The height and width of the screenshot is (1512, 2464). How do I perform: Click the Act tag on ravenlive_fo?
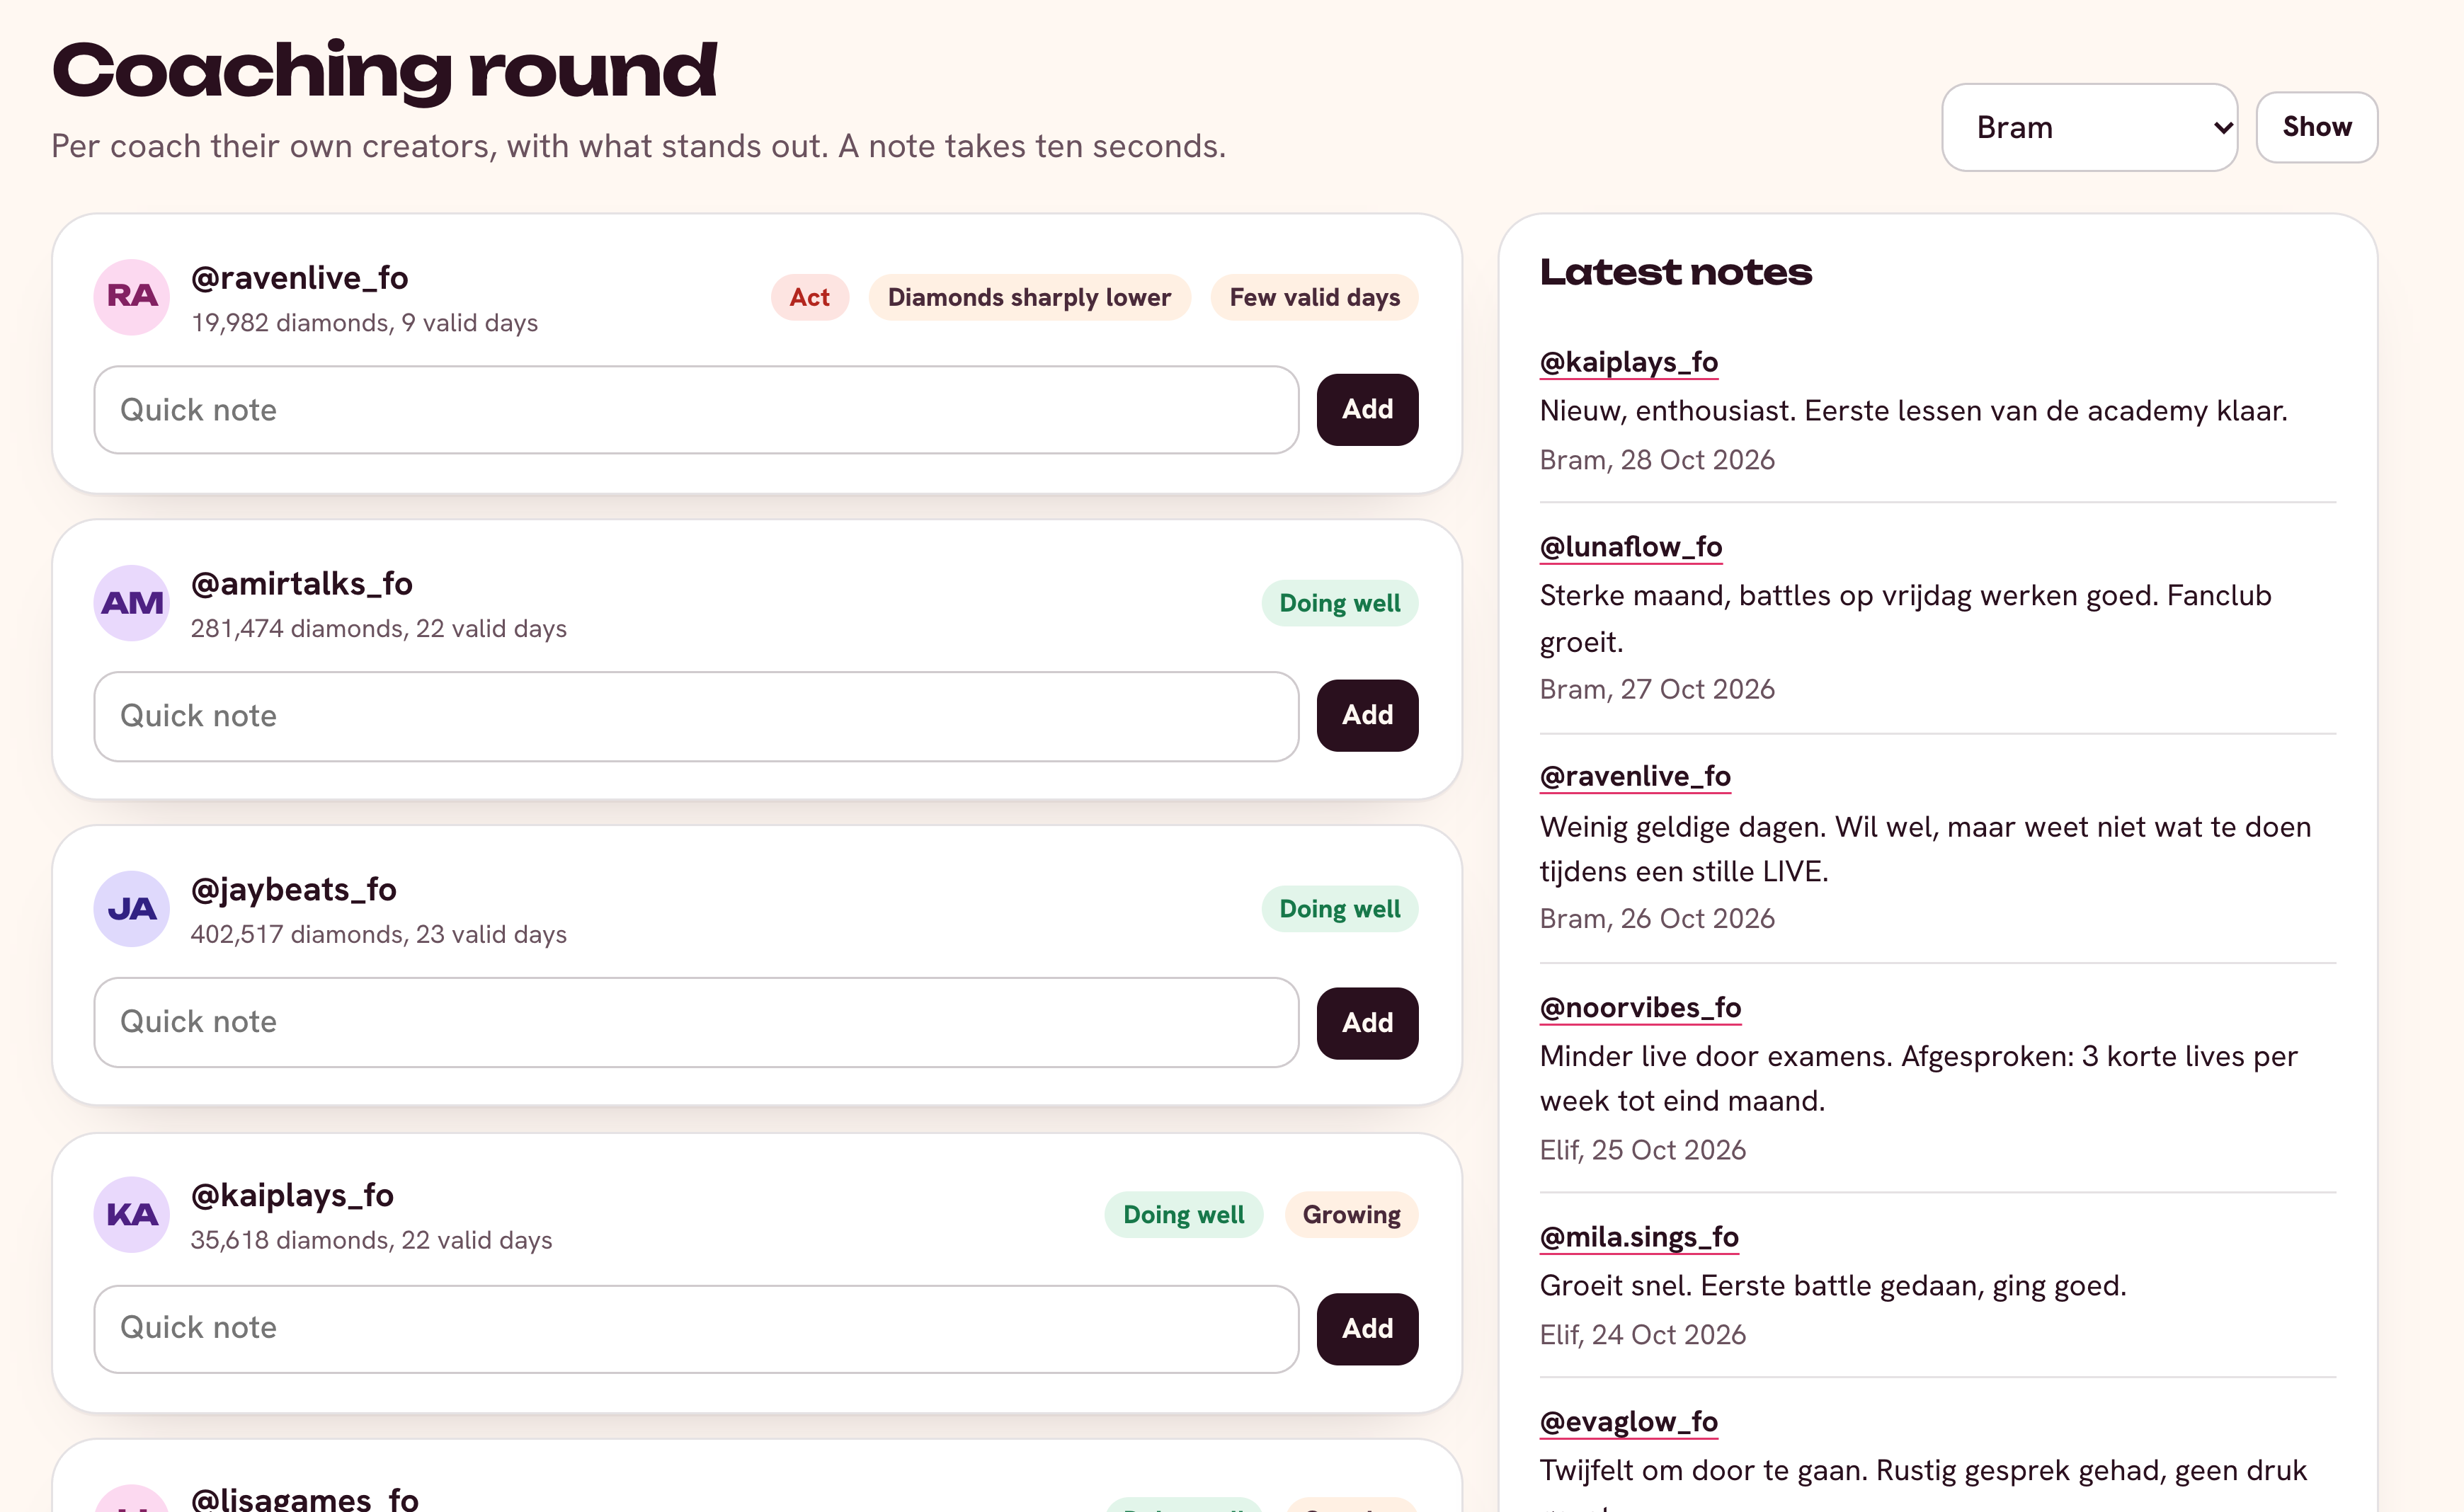pos(809,297)
